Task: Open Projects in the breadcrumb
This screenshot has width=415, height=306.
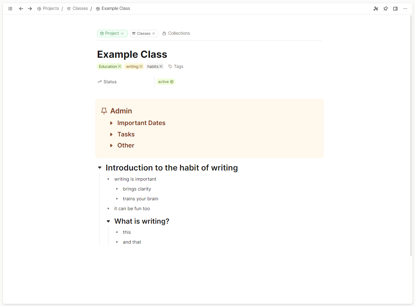Action: pos(48,9)
